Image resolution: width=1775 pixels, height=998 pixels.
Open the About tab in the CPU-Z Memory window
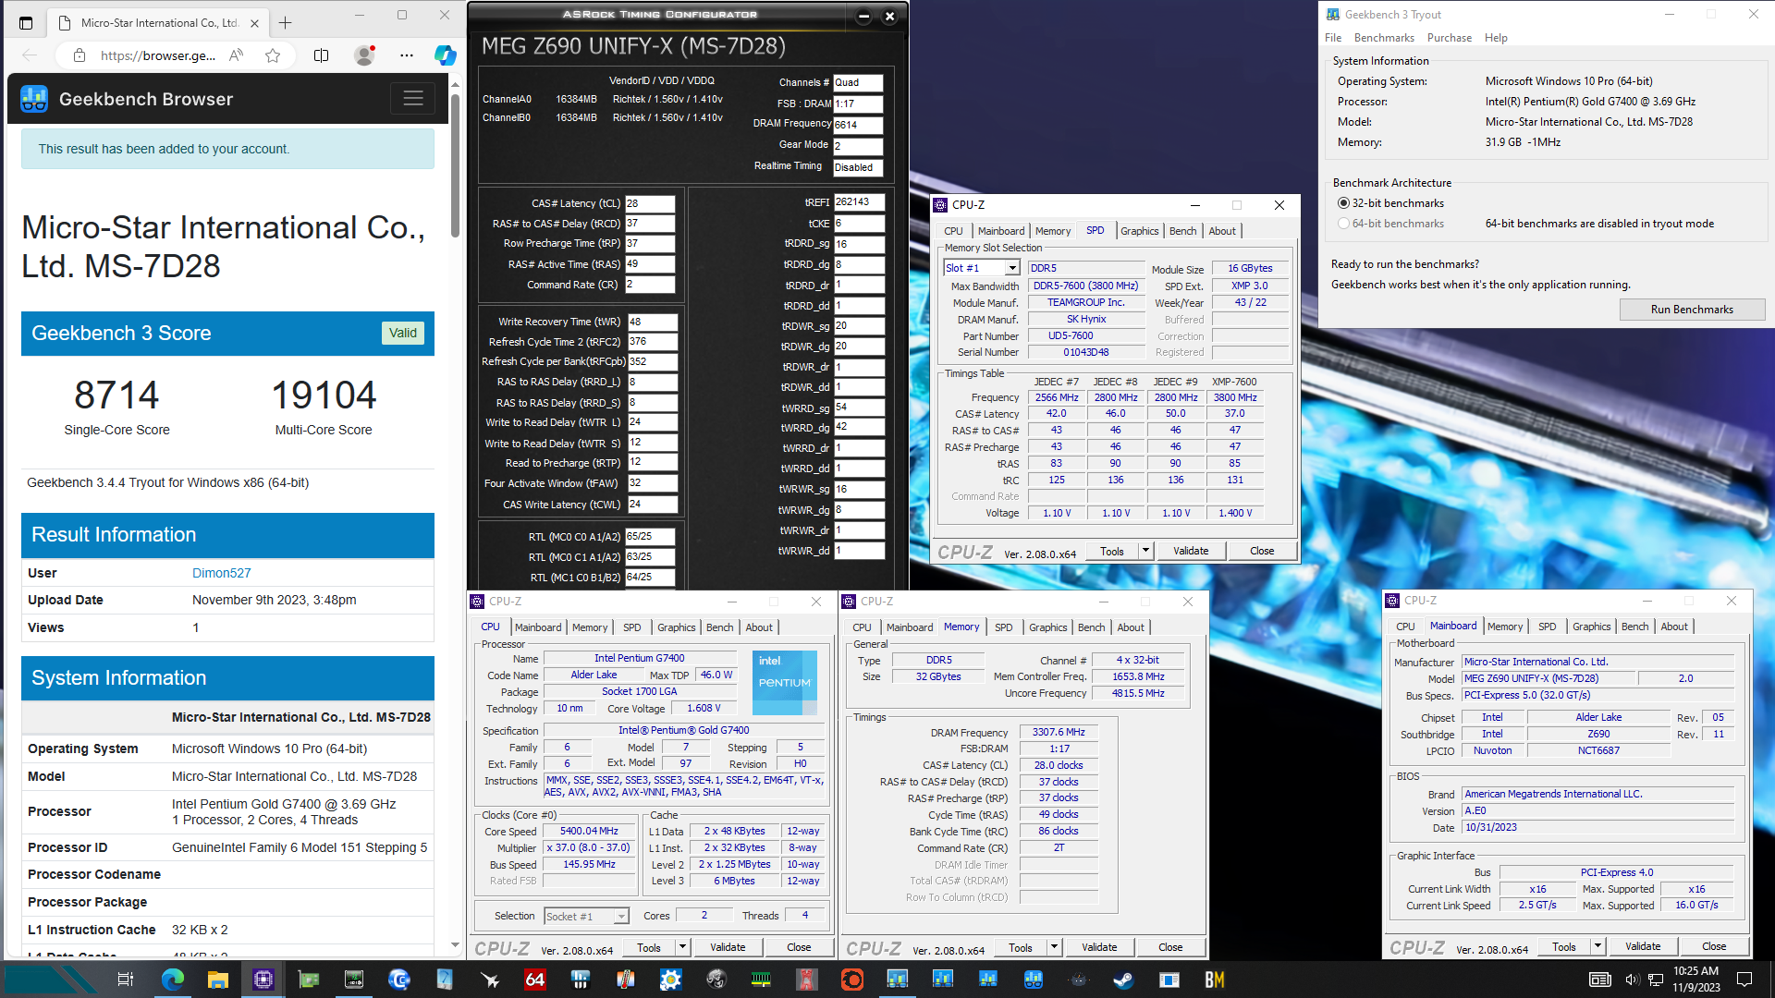pyautogui.click(x=1131, y=627)
